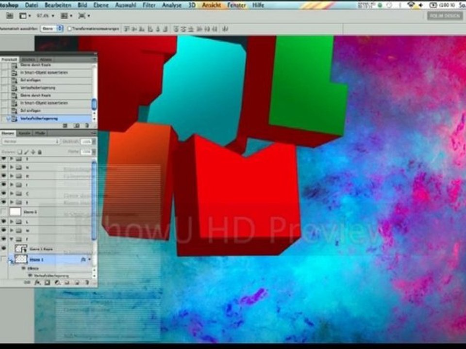Expand the layer group directly above Ebene 6
This screenshot has height=349, width=466.
pos(12,202)
